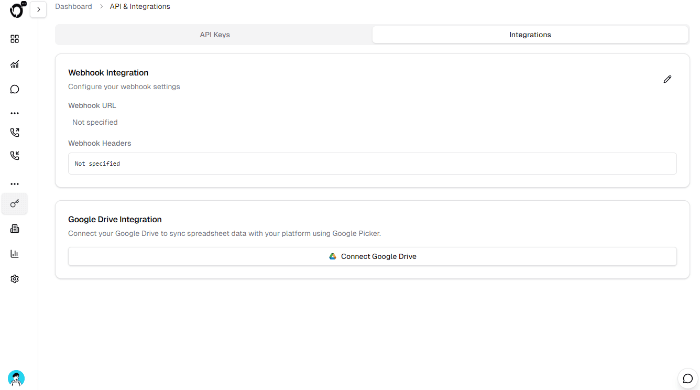700x390 pixels.
Task: Open the upper ellipsis menu in the sidebar
Action: [x=14, y=113]
